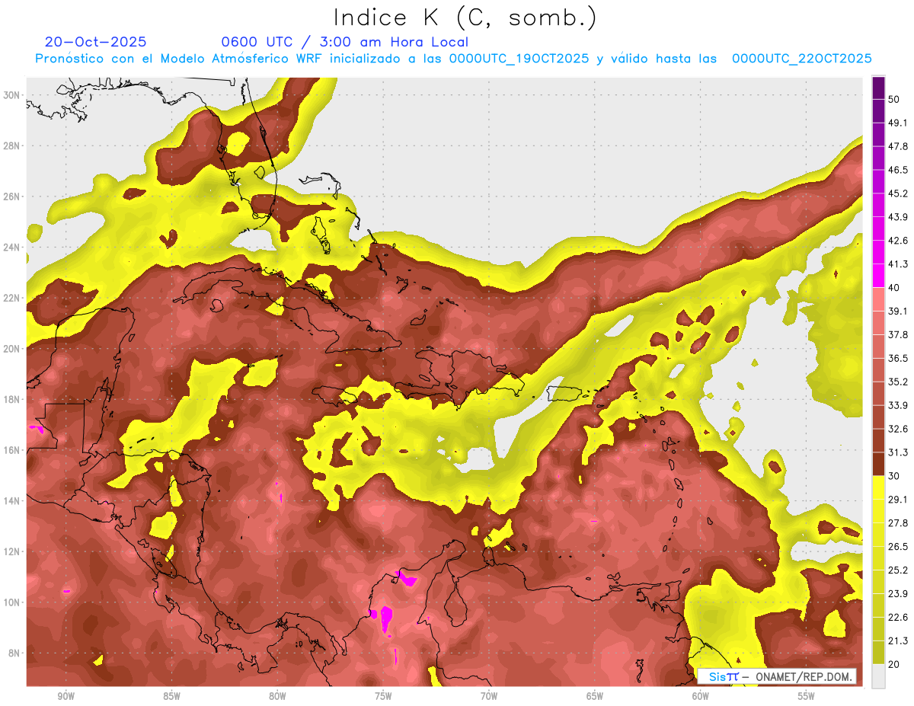The image size is (914, 706).
Task: Click the "70W" longitude axis label
Action: click(x=489, y=696)
